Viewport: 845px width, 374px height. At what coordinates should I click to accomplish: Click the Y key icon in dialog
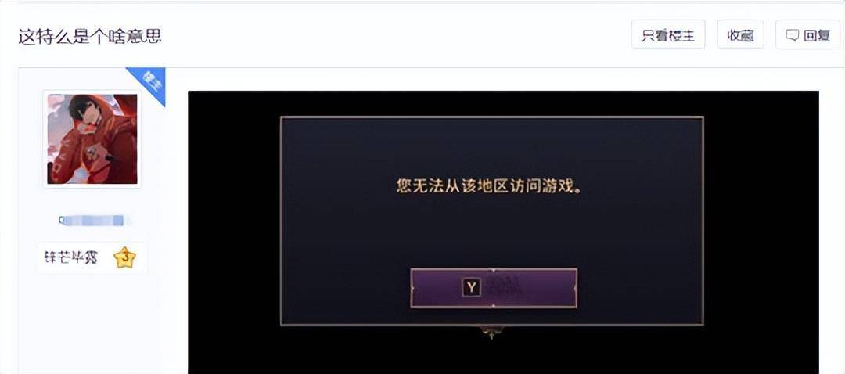(472, 288)
